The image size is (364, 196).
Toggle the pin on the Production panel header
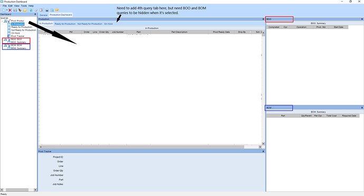click(x=263, y=19)
